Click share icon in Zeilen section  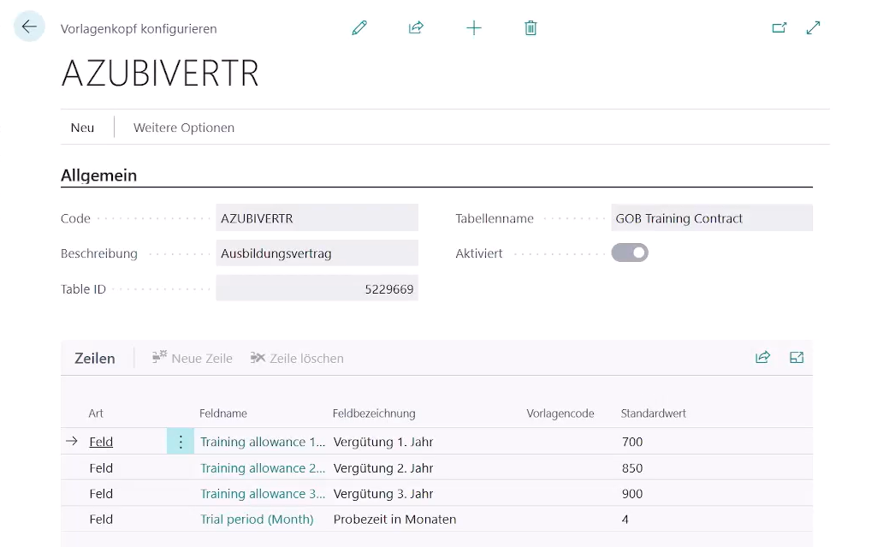tap(762, 358)
